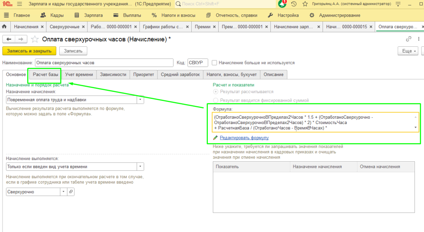This screenshot has width=424, height=232.
Task: Navigate back with left arrow
Action: point(9,39)
